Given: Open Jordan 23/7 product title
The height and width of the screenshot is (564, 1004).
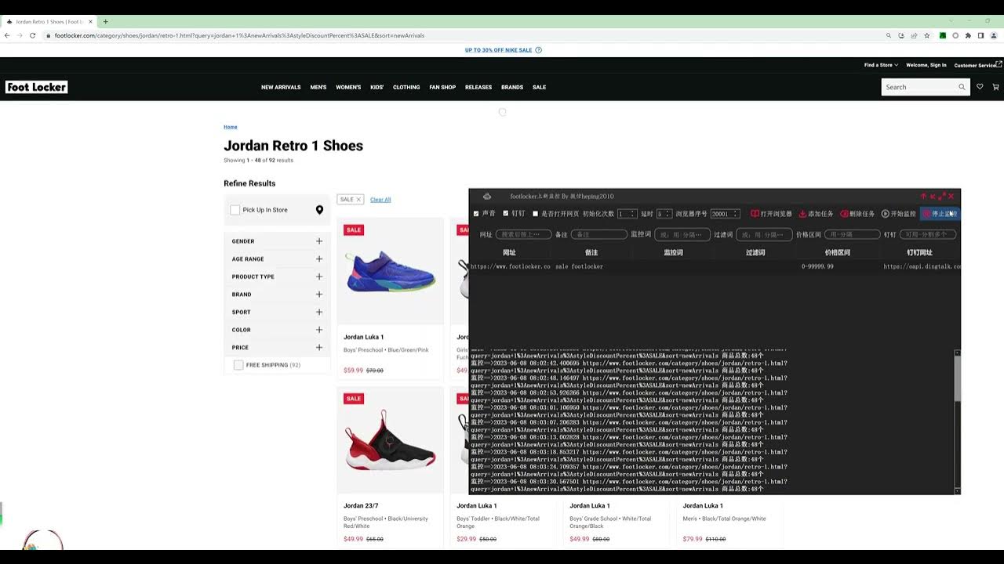Looking at the screenshot, I should click(361, 506).
